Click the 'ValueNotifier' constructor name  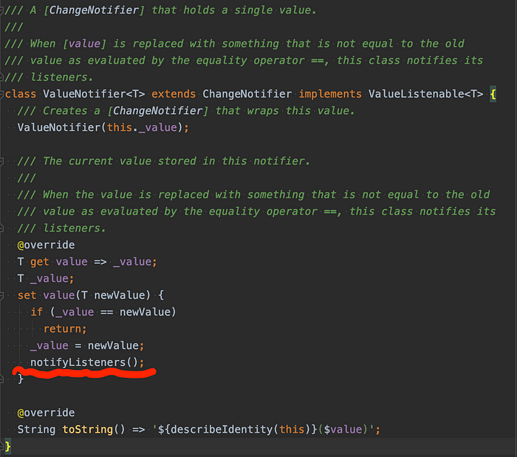58,128
